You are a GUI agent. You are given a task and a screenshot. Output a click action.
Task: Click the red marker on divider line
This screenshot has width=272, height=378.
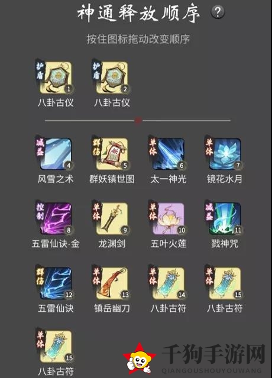138,121
